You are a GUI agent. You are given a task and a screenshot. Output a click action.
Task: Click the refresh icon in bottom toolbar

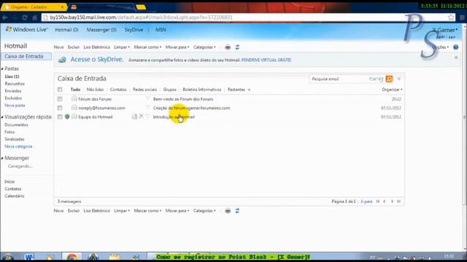(x=237, y=211)
